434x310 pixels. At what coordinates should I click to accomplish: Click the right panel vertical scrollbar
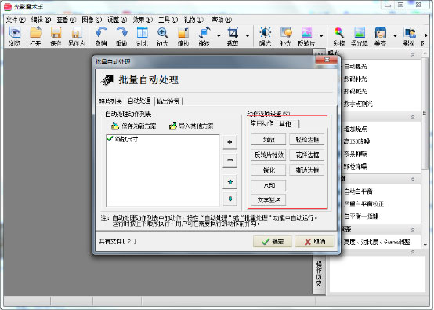coord(425,111)
